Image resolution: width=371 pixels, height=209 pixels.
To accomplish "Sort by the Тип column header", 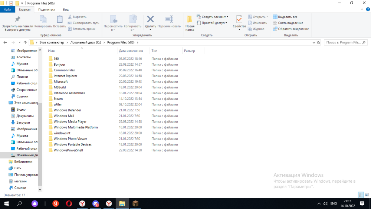I will 166,50.
